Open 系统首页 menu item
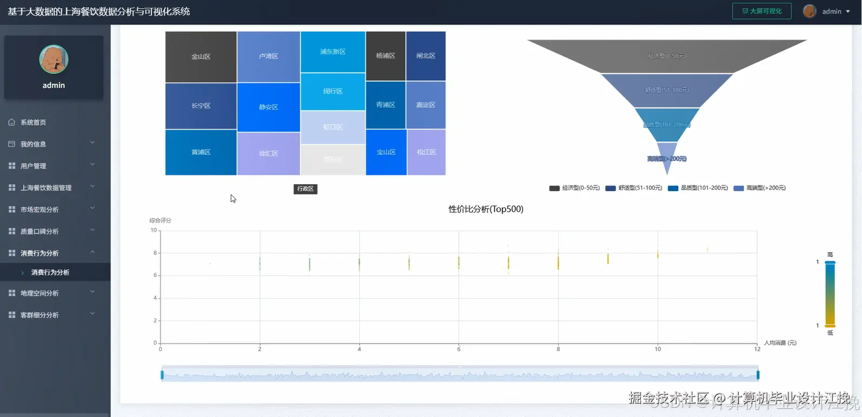The image size is (862, 417). point(55,122)
